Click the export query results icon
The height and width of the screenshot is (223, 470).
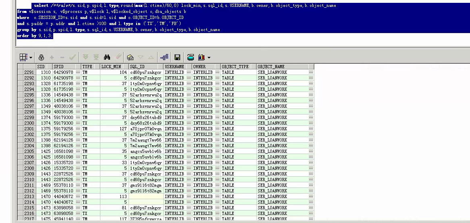pos(191,57)
